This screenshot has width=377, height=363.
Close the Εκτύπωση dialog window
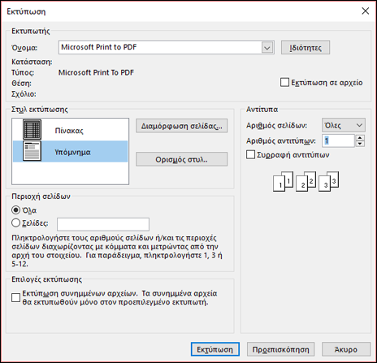(x=366, y=11)
